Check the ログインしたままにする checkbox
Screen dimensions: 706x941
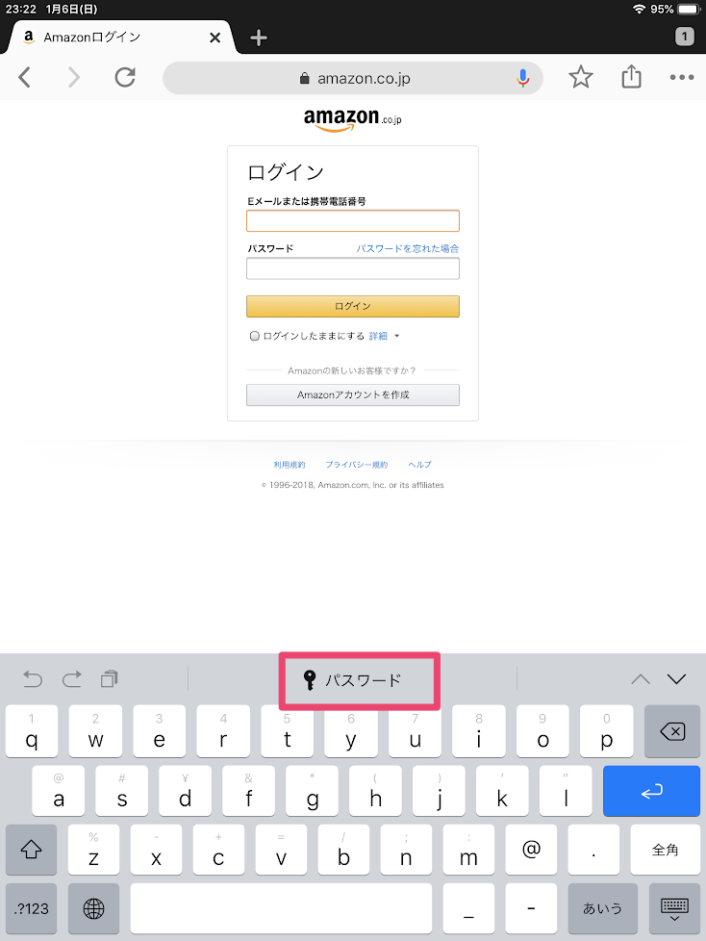(254, 336)
